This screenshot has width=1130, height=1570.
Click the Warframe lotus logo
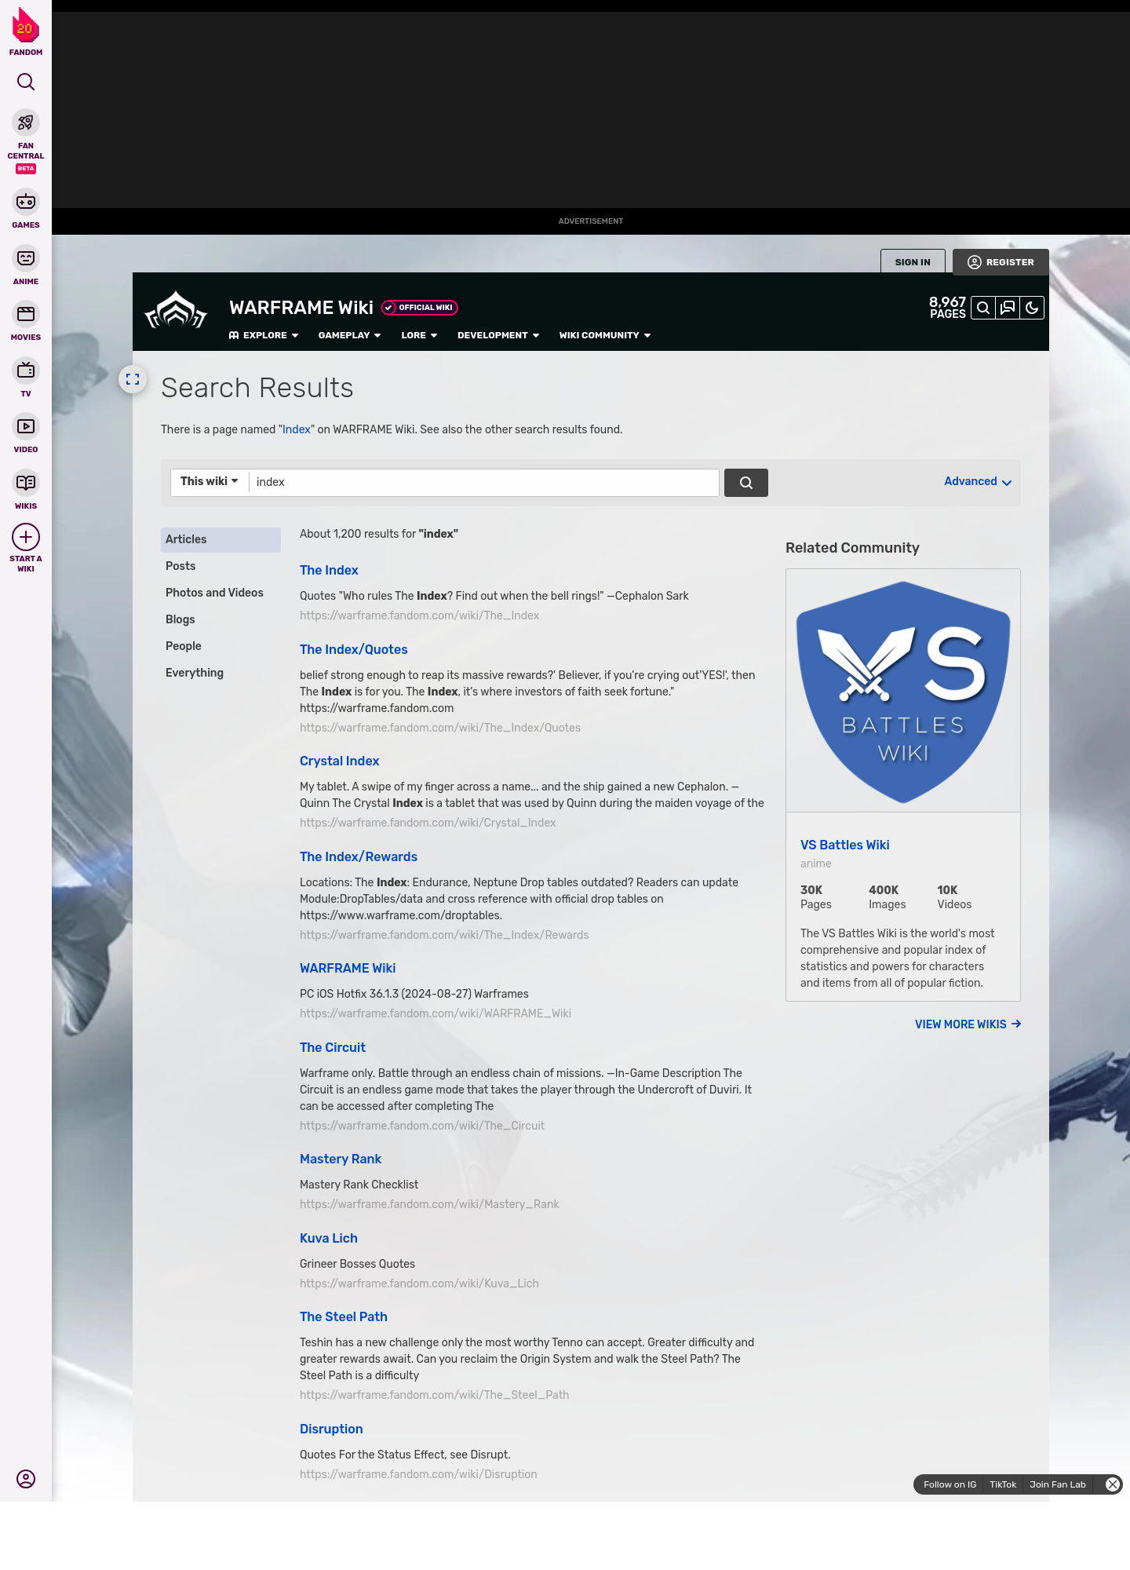pyautogui.click(x=176, y=311)
